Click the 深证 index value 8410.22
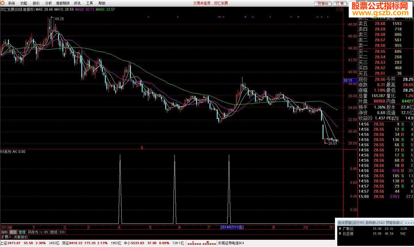The height and width of the screenshot is (247, 414). coord(76,243)
